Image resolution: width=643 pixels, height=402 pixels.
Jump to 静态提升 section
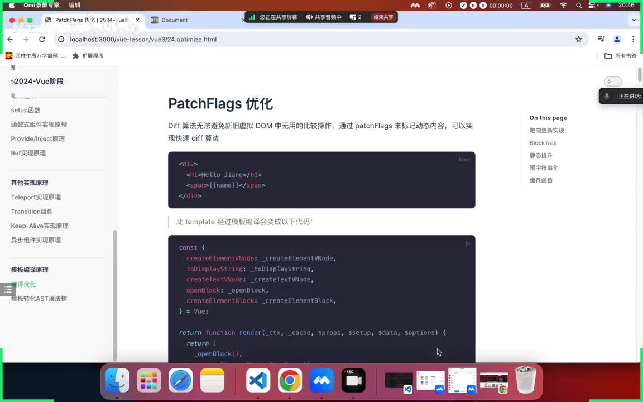coord(541,155)
